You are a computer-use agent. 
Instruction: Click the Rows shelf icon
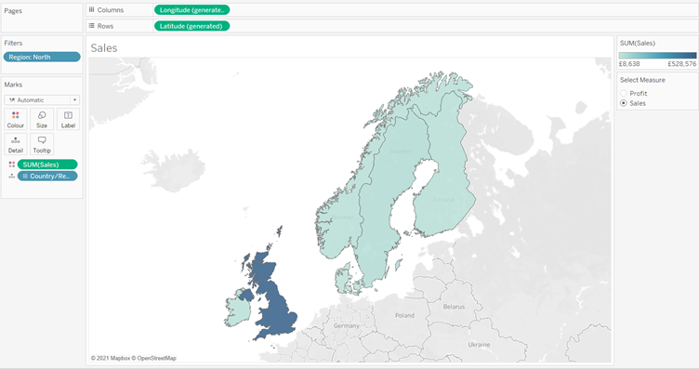click(91, 26)
